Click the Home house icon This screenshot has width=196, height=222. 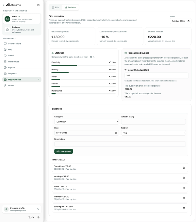(8, 19)
